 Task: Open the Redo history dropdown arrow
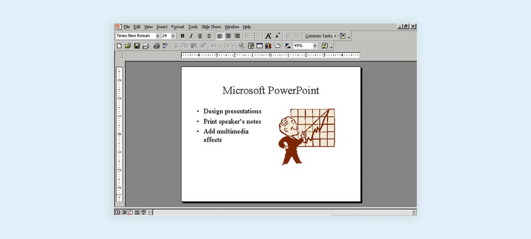point(233,46)
